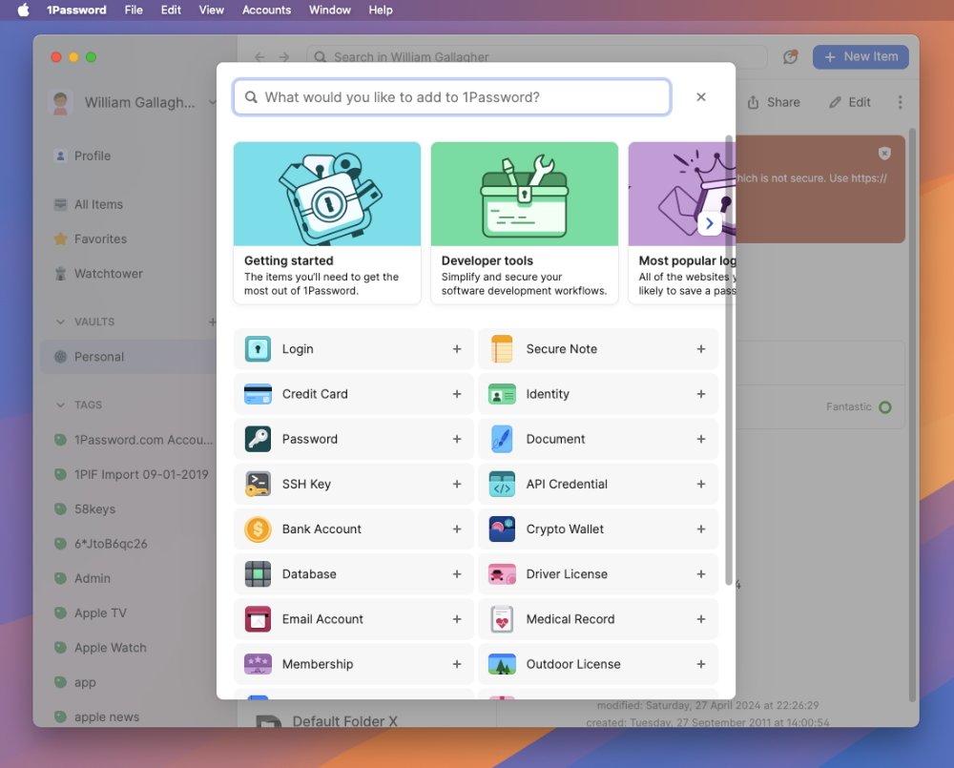Open the three-dot more options menu
The height and width of the screenshot is (768, 954).
coord(900,102)
